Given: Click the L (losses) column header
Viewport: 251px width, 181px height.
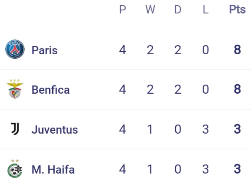Looking at the screenshot, I should pos(206,10).
